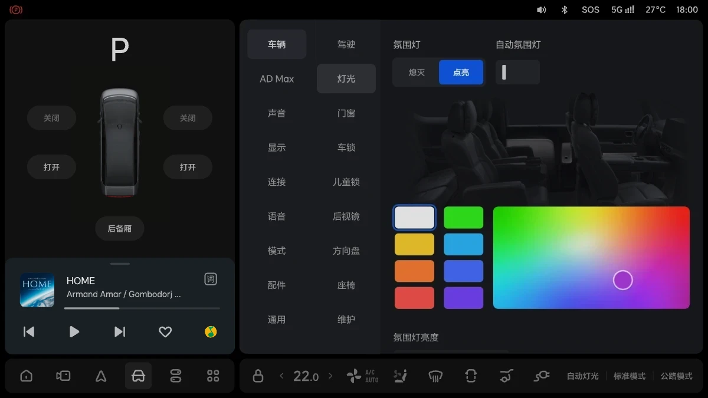Image resolution: width=708 pixels, height=398 pixels.
Task: Decrease temperature with left chevron
Action: tap(281, 376)
